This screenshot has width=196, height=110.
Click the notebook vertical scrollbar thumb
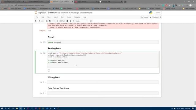(x=195, y=103)
